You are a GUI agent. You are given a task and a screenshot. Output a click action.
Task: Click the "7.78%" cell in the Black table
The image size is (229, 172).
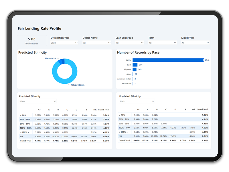(x=155, y=119)
